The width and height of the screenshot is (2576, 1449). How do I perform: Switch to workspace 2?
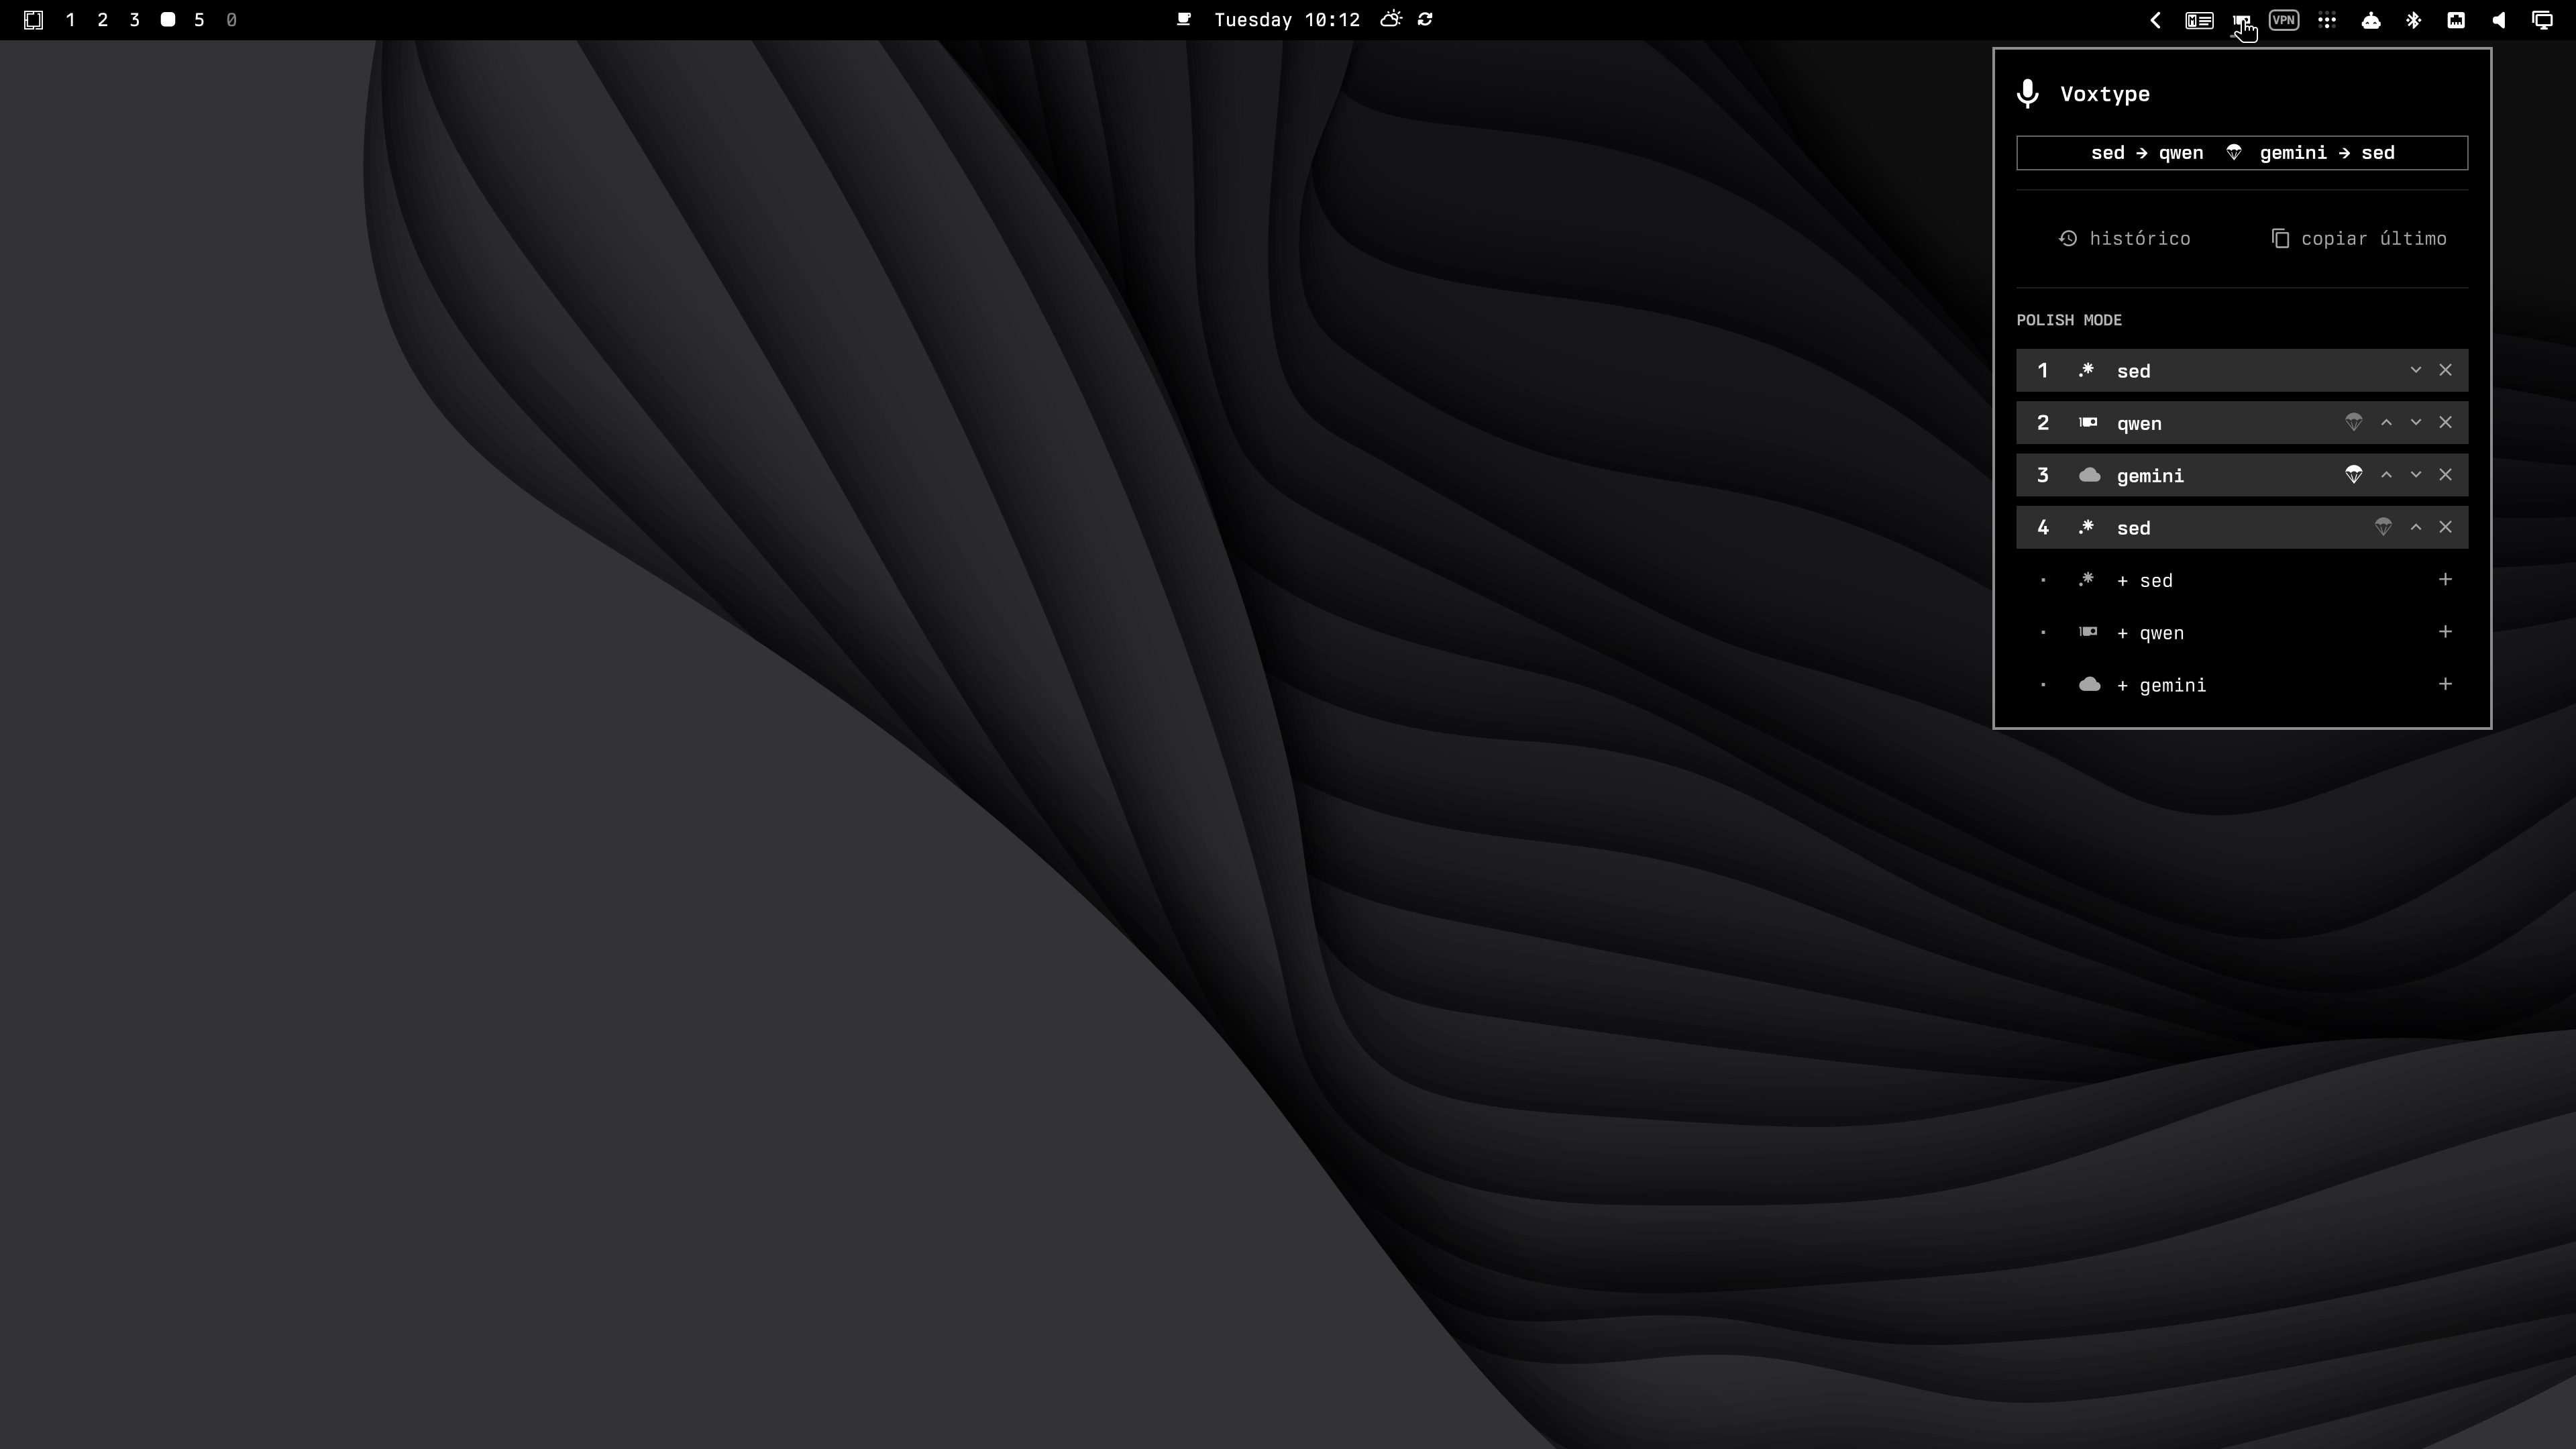(102, 20)
